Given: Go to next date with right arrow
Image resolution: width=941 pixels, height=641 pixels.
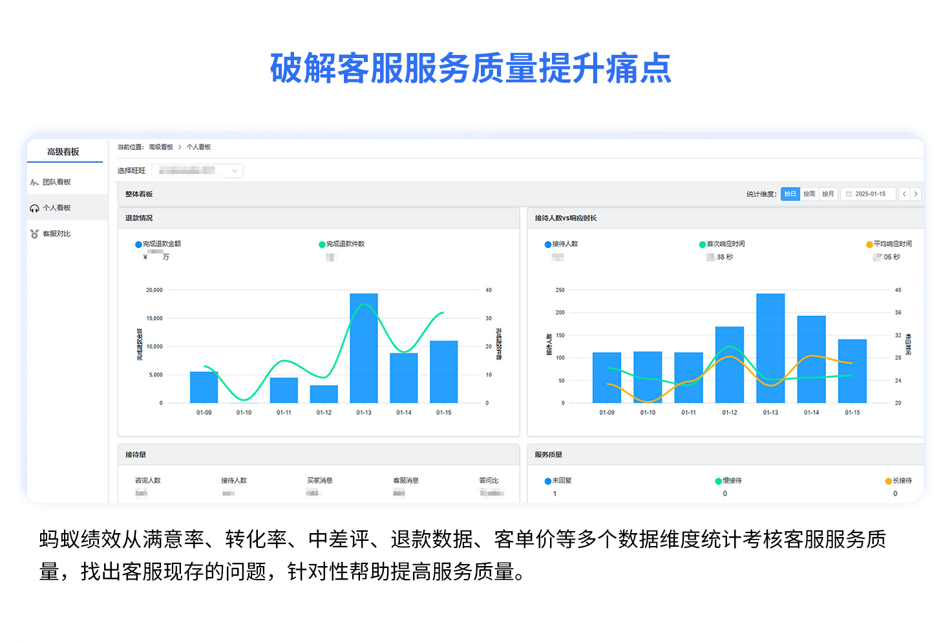Looking at the screenshot, I should 916,194.
